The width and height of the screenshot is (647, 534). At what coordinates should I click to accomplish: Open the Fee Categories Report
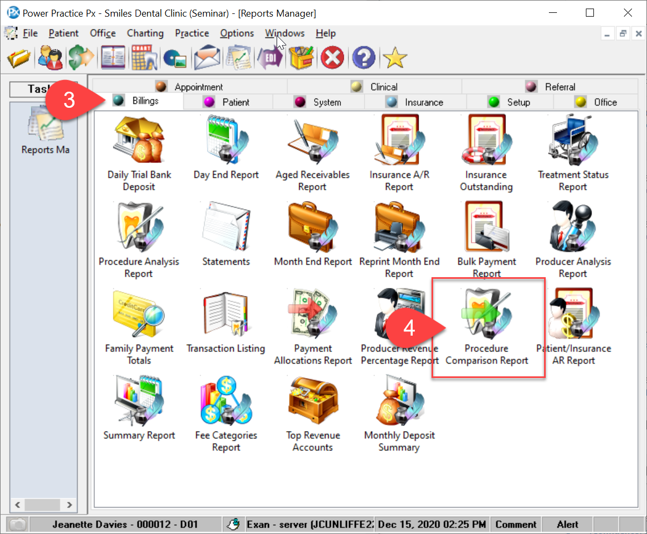[x=226, y=414]
